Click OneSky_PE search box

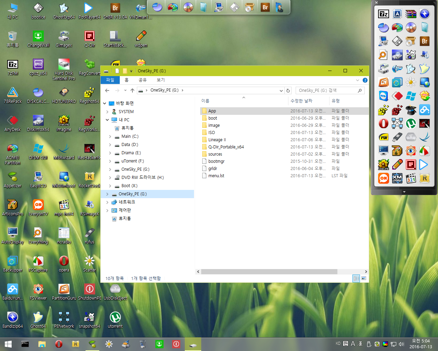click(330, 90)
